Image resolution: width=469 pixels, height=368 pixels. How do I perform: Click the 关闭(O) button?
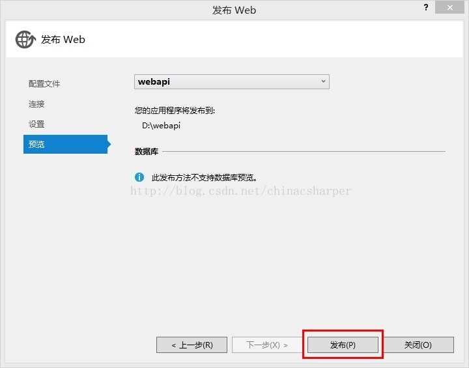pos(418,345)
